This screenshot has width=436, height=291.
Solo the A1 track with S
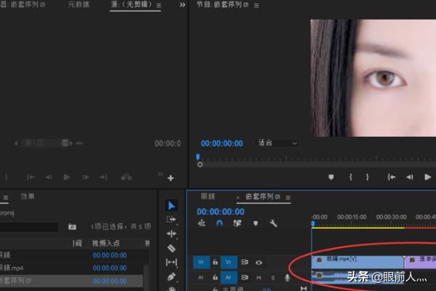(272, 278)
